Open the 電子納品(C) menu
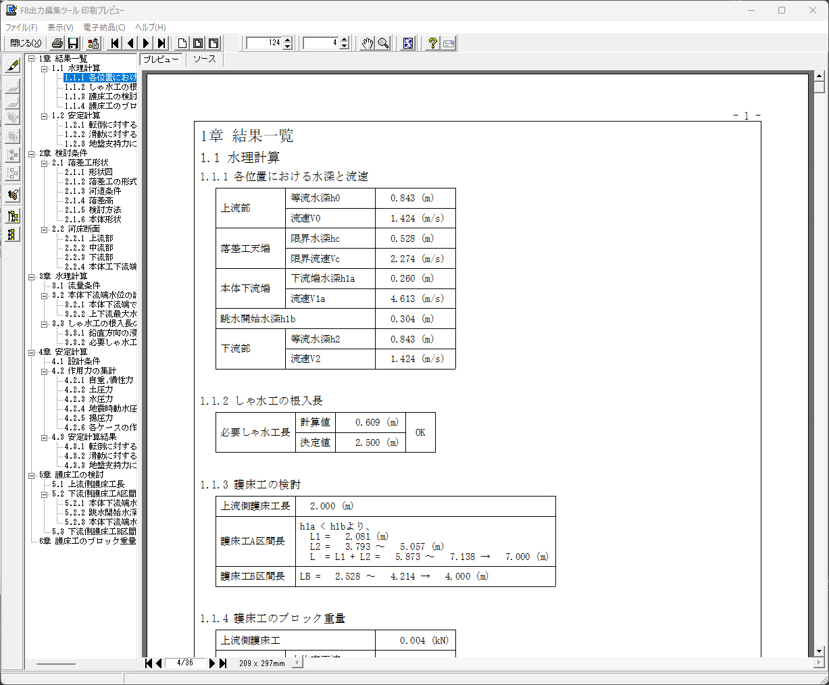Image resolution: width=829 pixels, height=685 pixels. (x=104, y=28)
